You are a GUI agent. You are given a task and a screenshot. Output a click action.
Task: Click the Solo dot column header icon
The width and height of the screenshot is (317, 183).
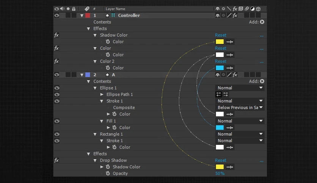[x=68, y=9]
